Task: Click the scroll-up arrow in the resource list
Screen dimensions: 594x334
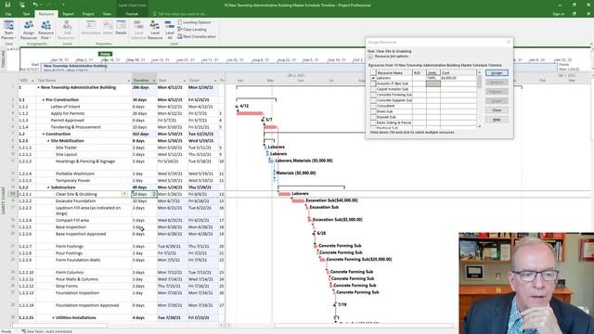Action: click(479, 72)
